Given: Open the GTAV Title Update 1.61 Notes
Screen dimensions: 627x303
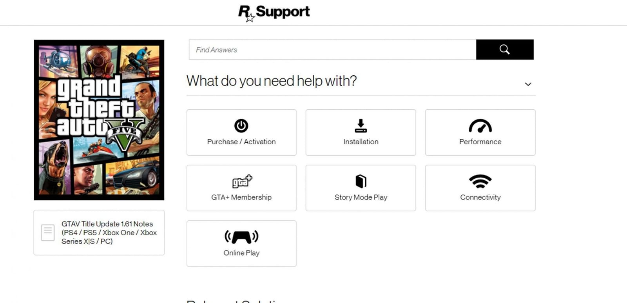Looking at the screenshot, I should [x=108, y=232].
